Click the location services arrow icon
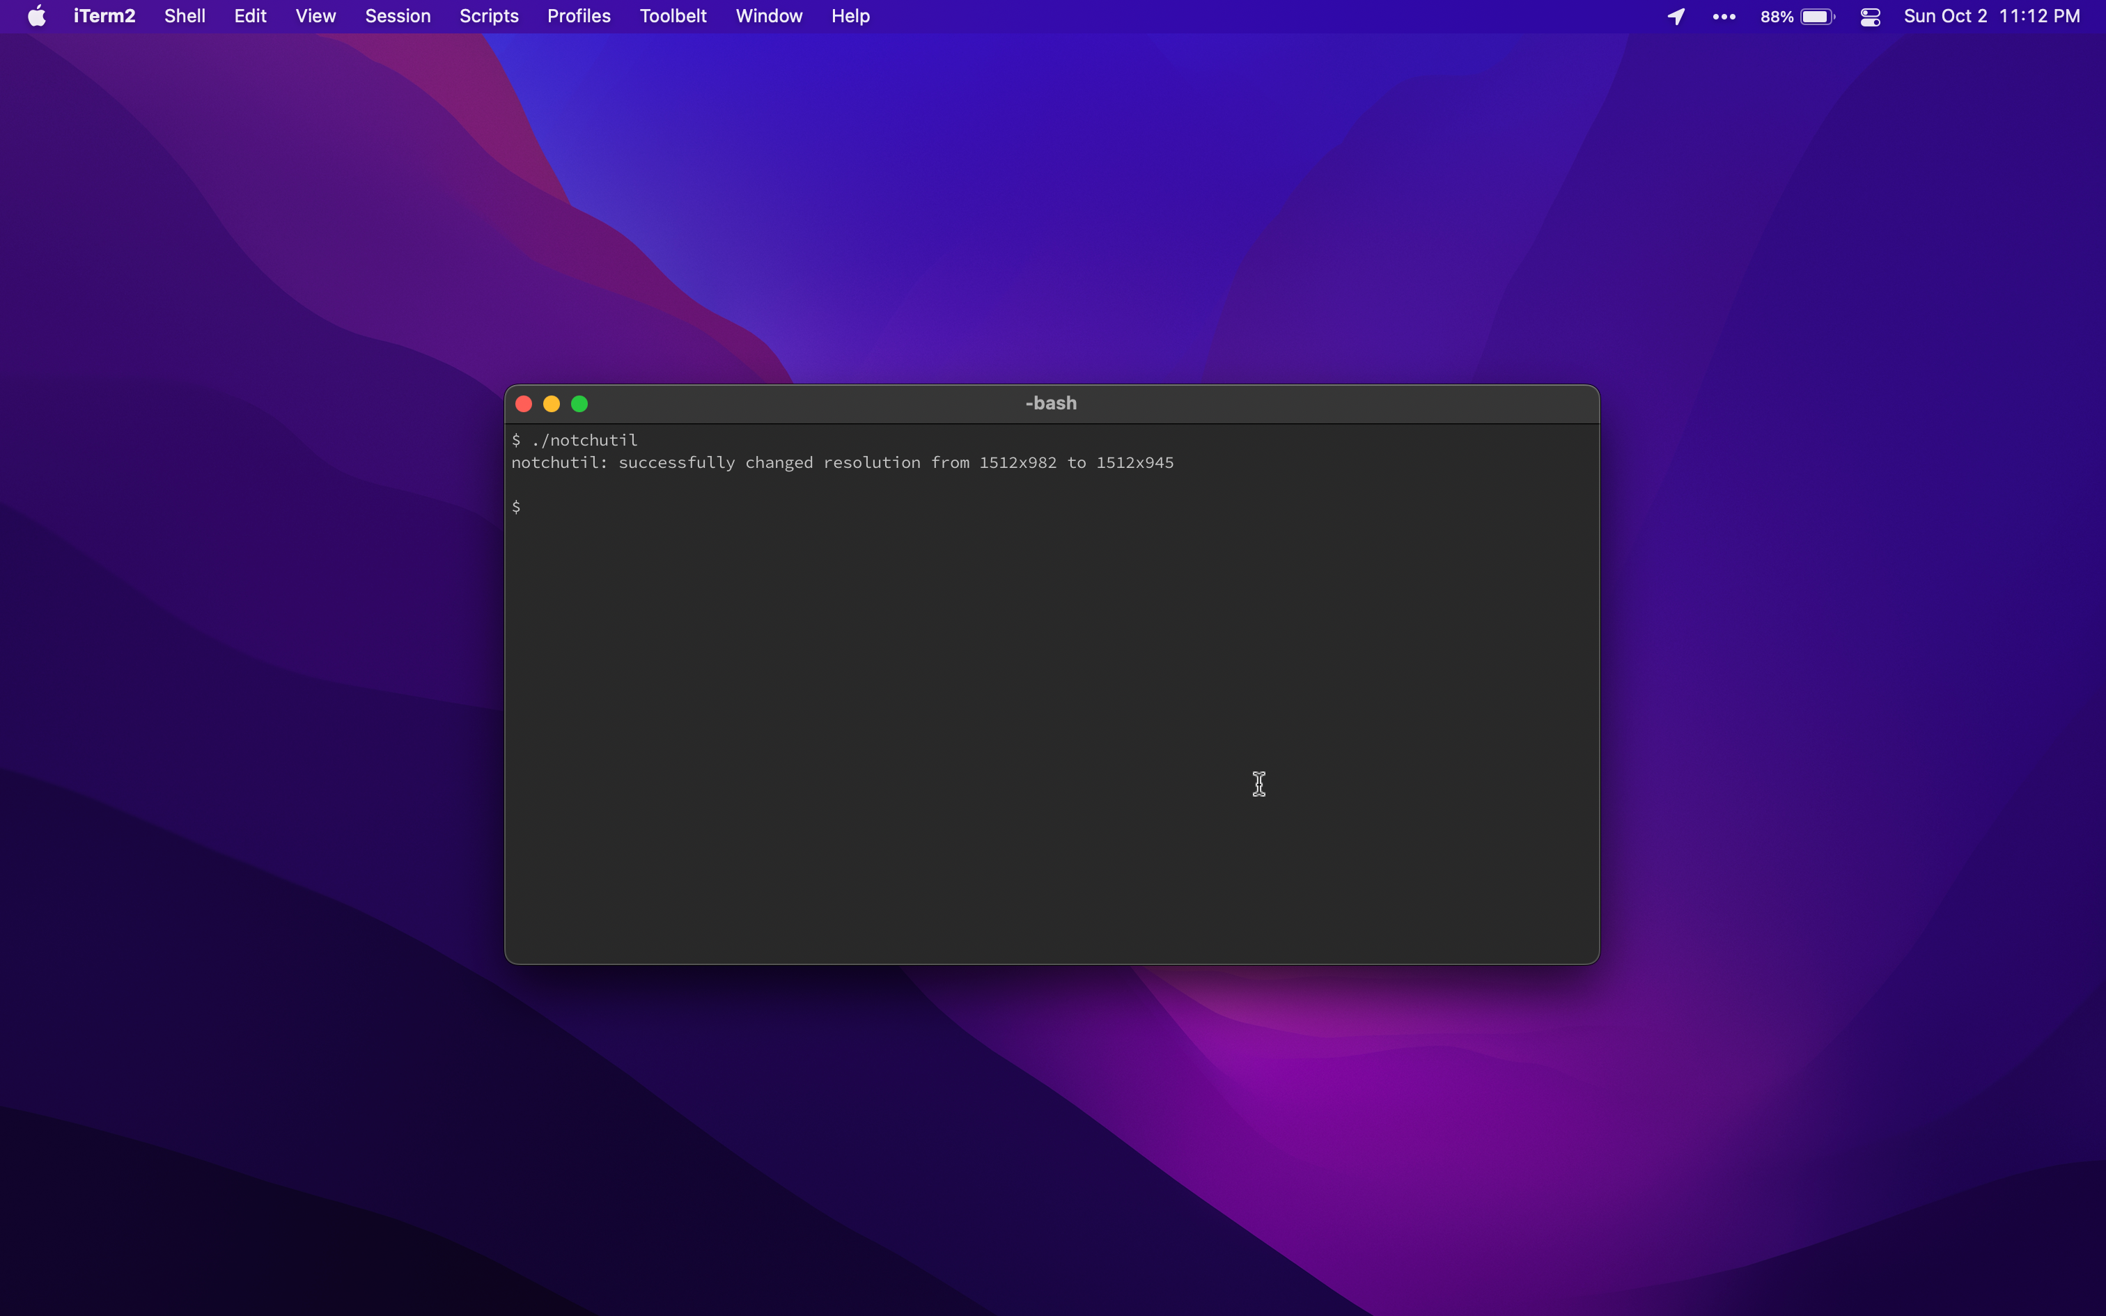This screenshot has width=2106, height=1316. [1676, 17]
